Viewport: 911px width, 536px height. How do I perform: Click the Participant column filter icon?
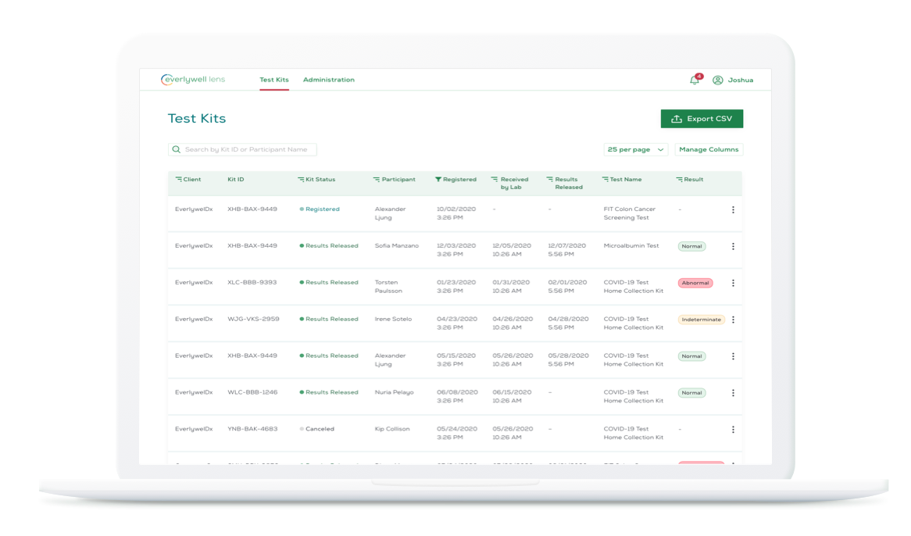point(377,180)
